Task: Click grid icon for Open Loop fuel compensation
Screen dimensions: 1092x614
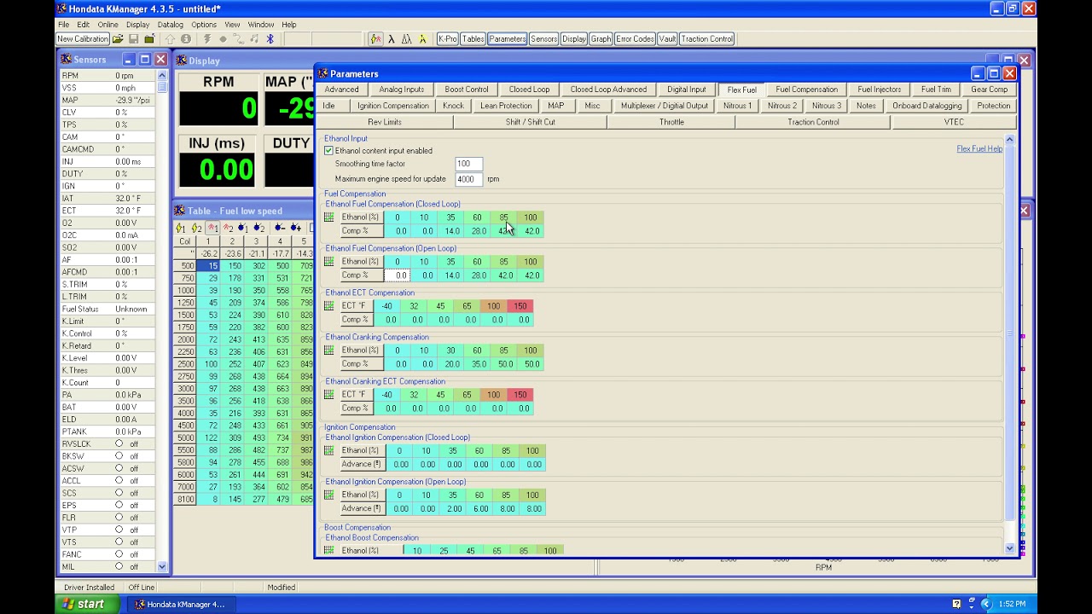Action: point(329,262)
